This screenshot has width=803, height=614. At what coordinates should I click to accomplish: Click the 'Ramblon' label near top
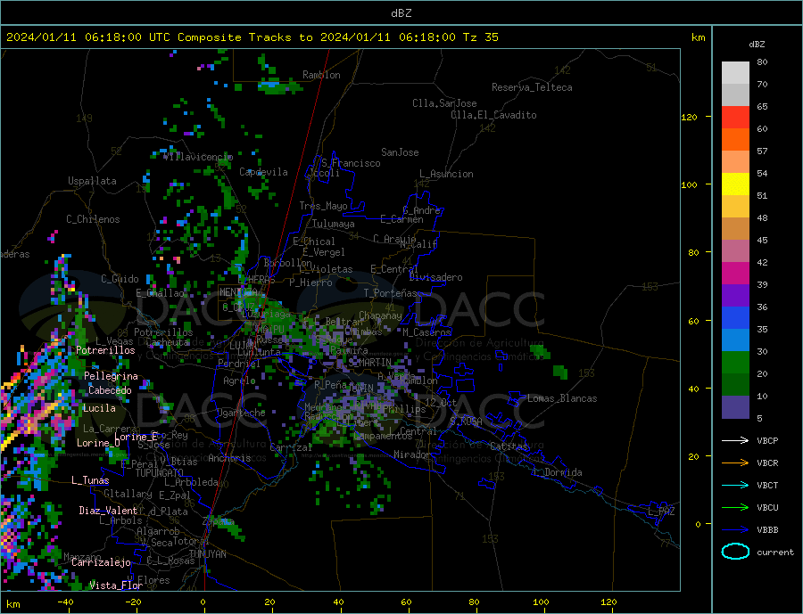coord(321,75)
